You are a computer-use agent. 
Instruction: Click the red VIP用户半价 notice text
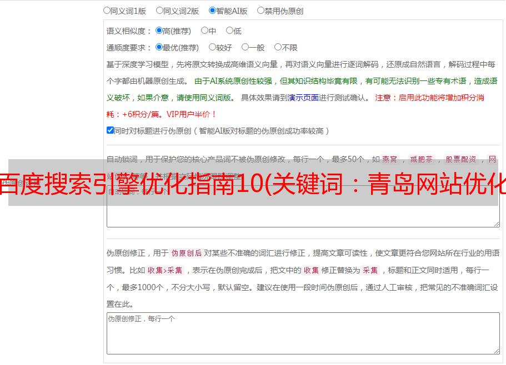coord(191,114)
